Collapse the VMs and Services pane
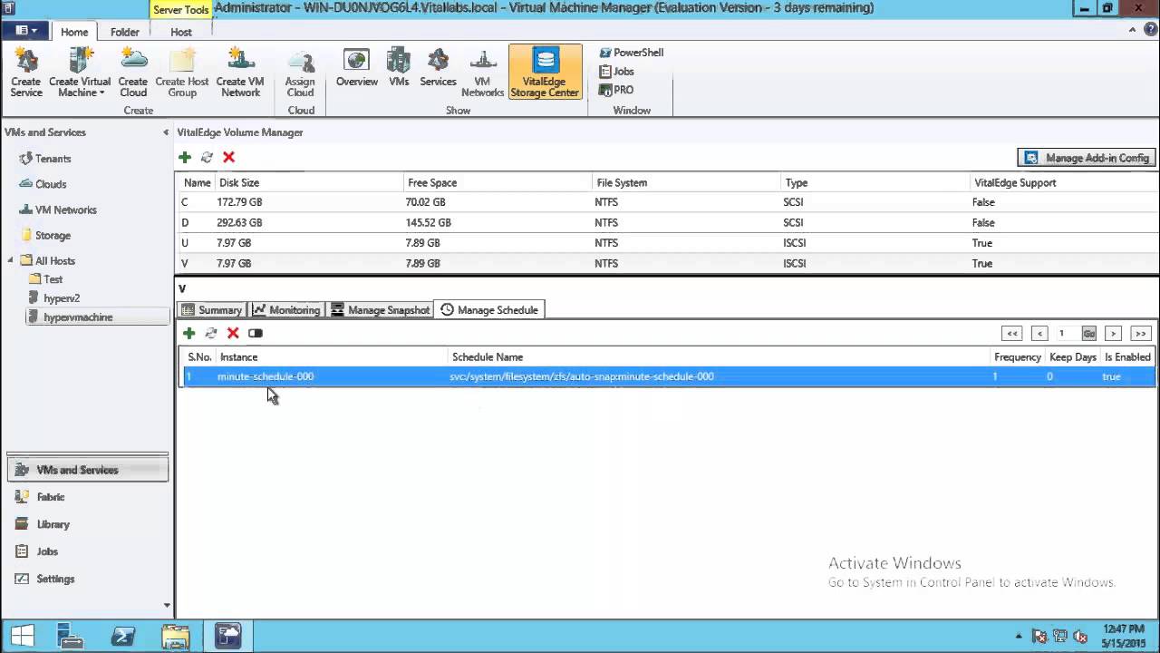Image resolution: width=1160 pixels, height=653 pixels. pyautogui.click(x=166, y=132)
